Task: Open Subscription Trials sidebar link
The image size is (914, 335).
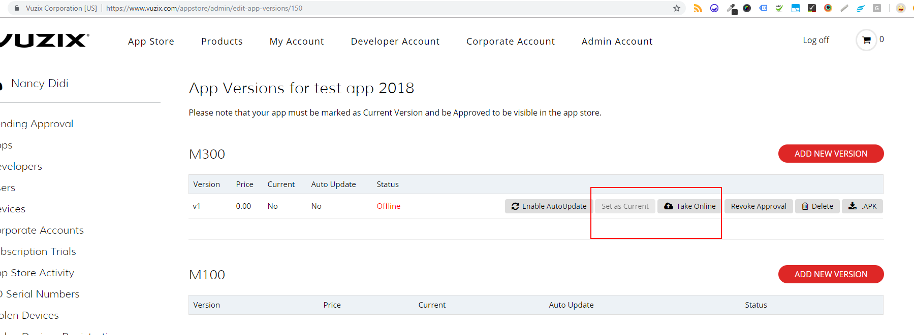Action: click(38, 252)
